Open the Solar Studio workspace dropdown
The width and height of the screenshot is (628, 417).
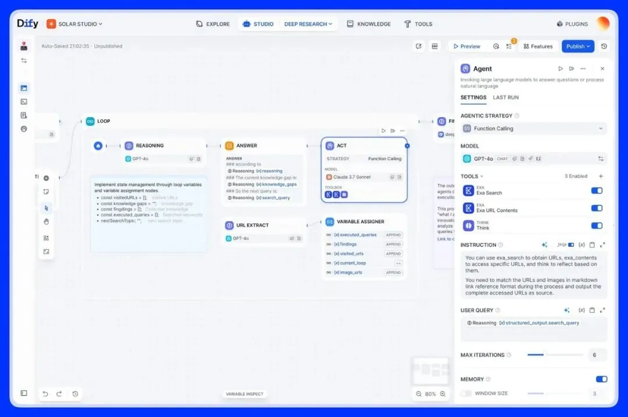click(74, 24)
